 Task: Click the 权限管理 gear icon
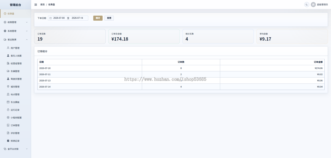tap(5, 22)
